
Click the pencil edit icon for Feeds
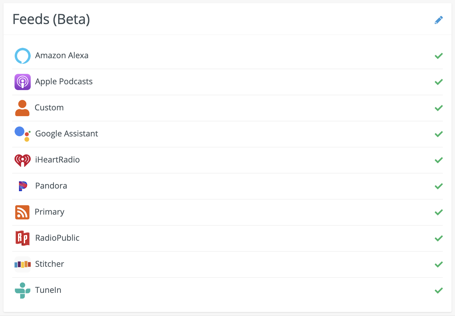(438, 20)
